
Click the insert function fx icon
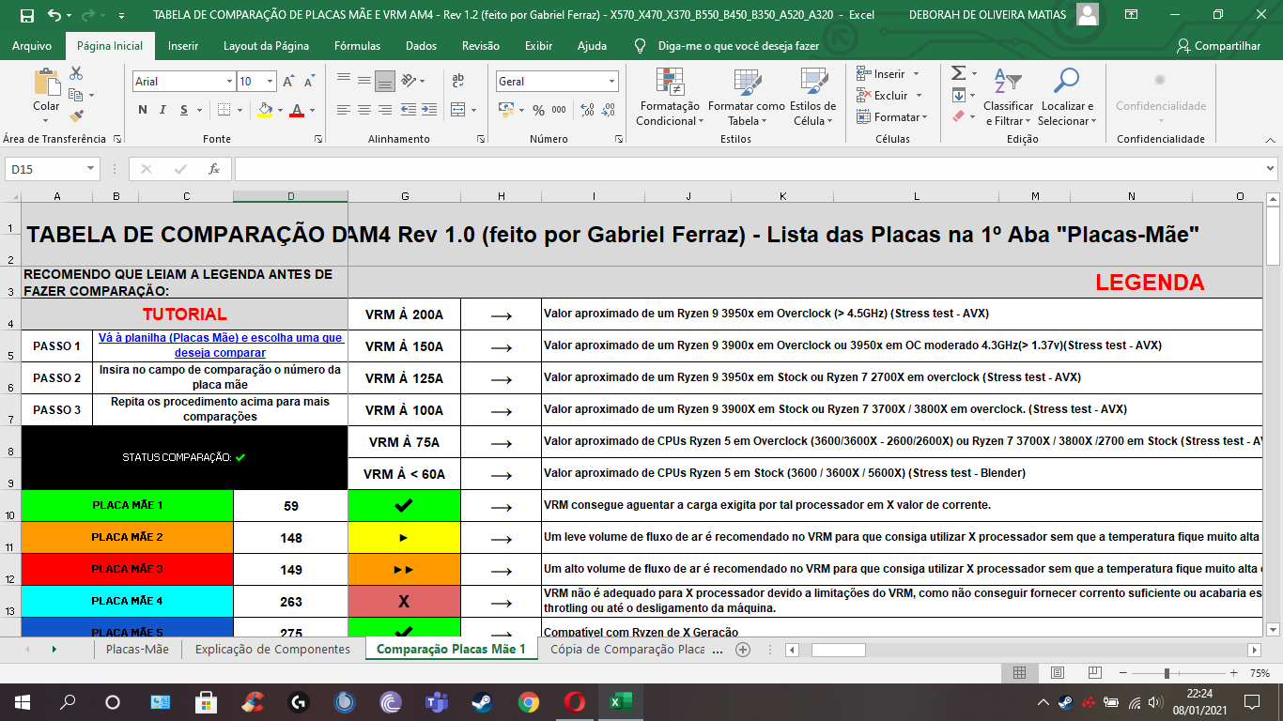coord(214,169)
